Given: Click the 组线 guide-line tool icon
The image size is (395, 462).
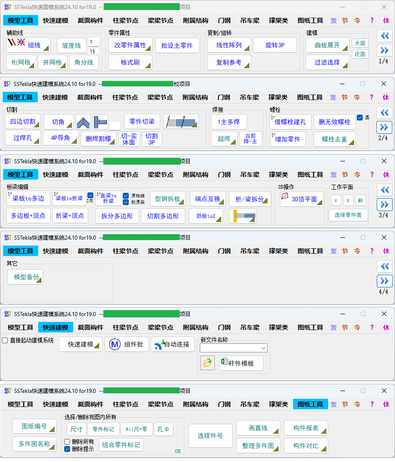Looking at the screenshot, I should tap(28, 45).
